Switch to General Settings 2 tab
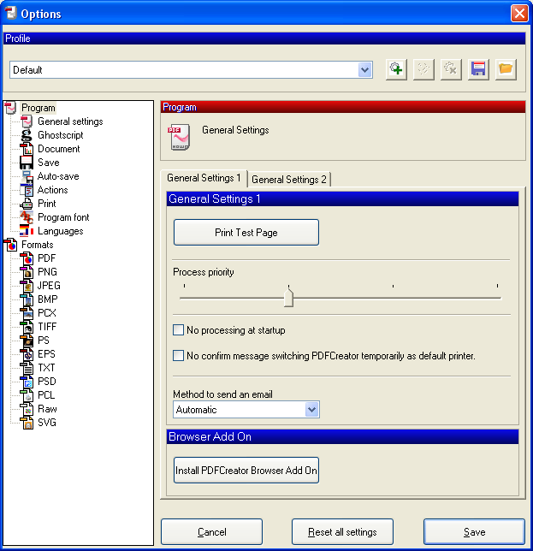Image resolution: width=533 pixels, height=551 pixels. [289, 180]
